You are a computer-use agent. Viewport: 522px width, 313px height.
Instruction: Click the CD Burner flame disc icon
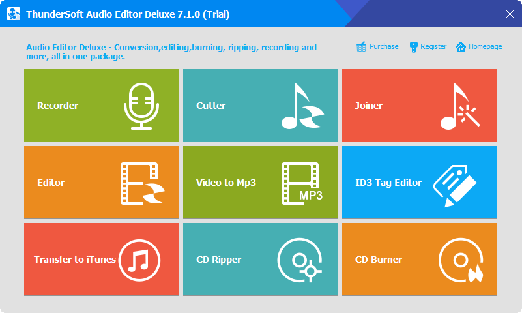point(461,260)
